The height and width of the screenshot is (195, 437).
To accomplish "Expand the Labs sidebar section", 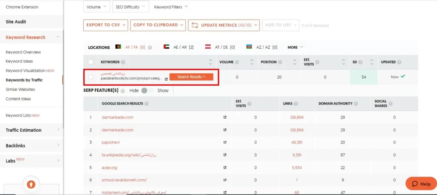I will [32, 161].
